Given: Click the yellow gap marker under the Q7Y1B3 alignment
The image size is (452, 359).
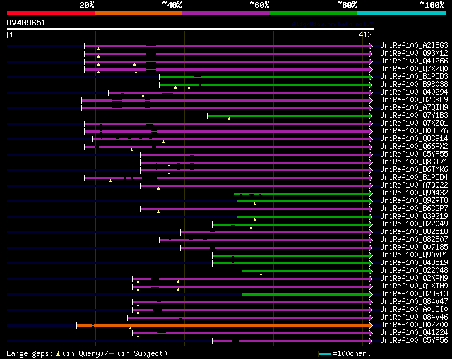Looking at the screenshot, I should tap(229, 118).
